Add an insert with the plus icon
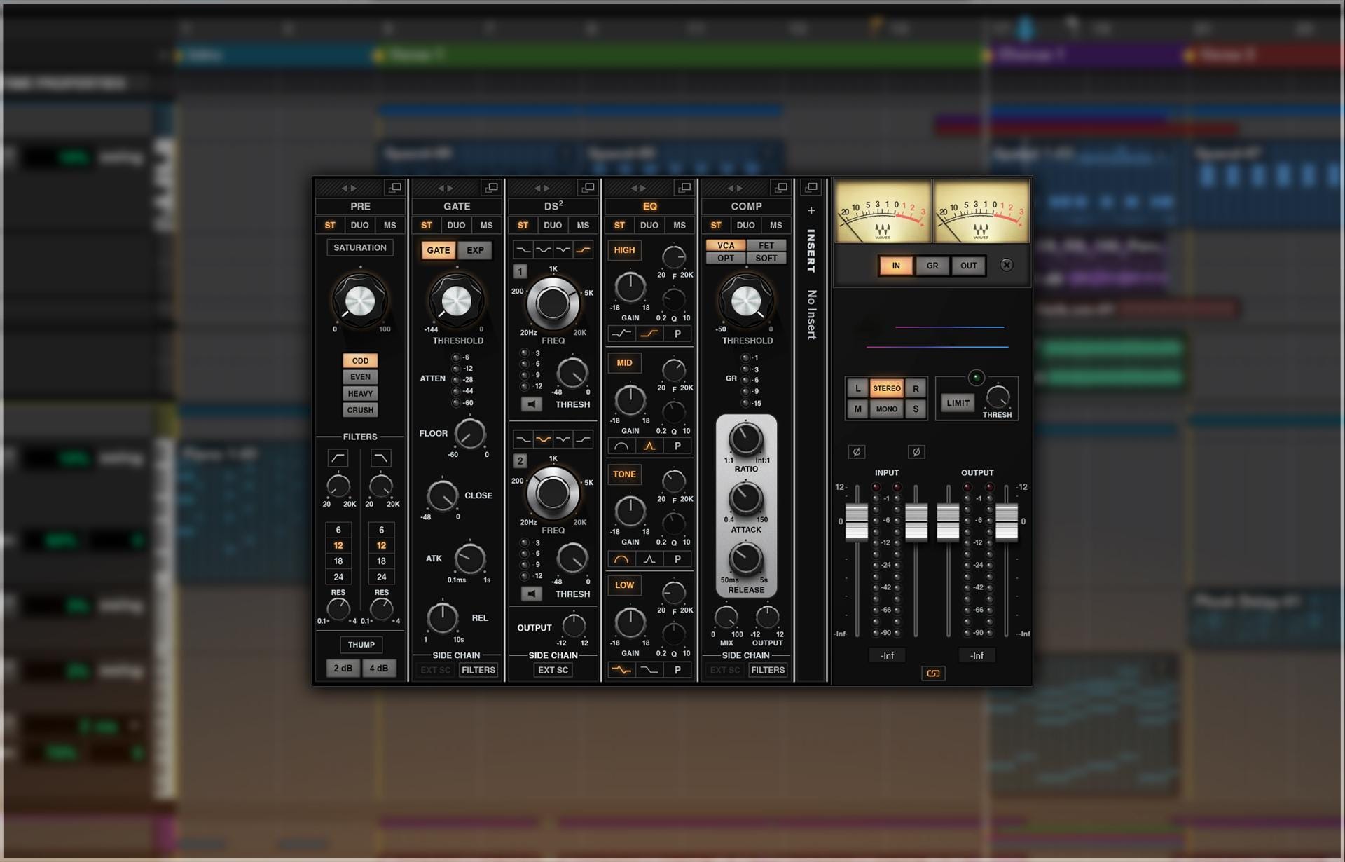 811,210
